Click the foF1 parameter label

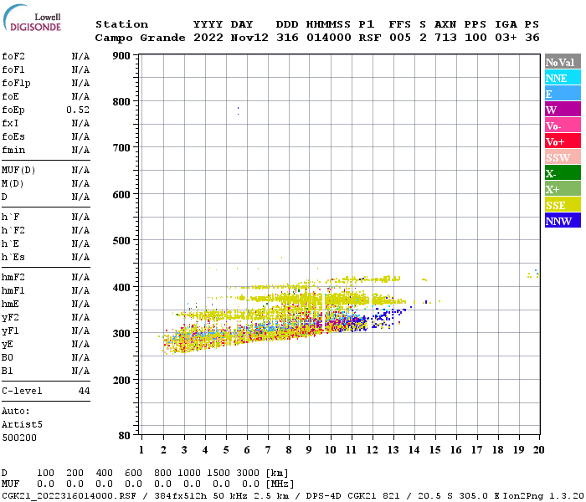[x=13, y=69]
